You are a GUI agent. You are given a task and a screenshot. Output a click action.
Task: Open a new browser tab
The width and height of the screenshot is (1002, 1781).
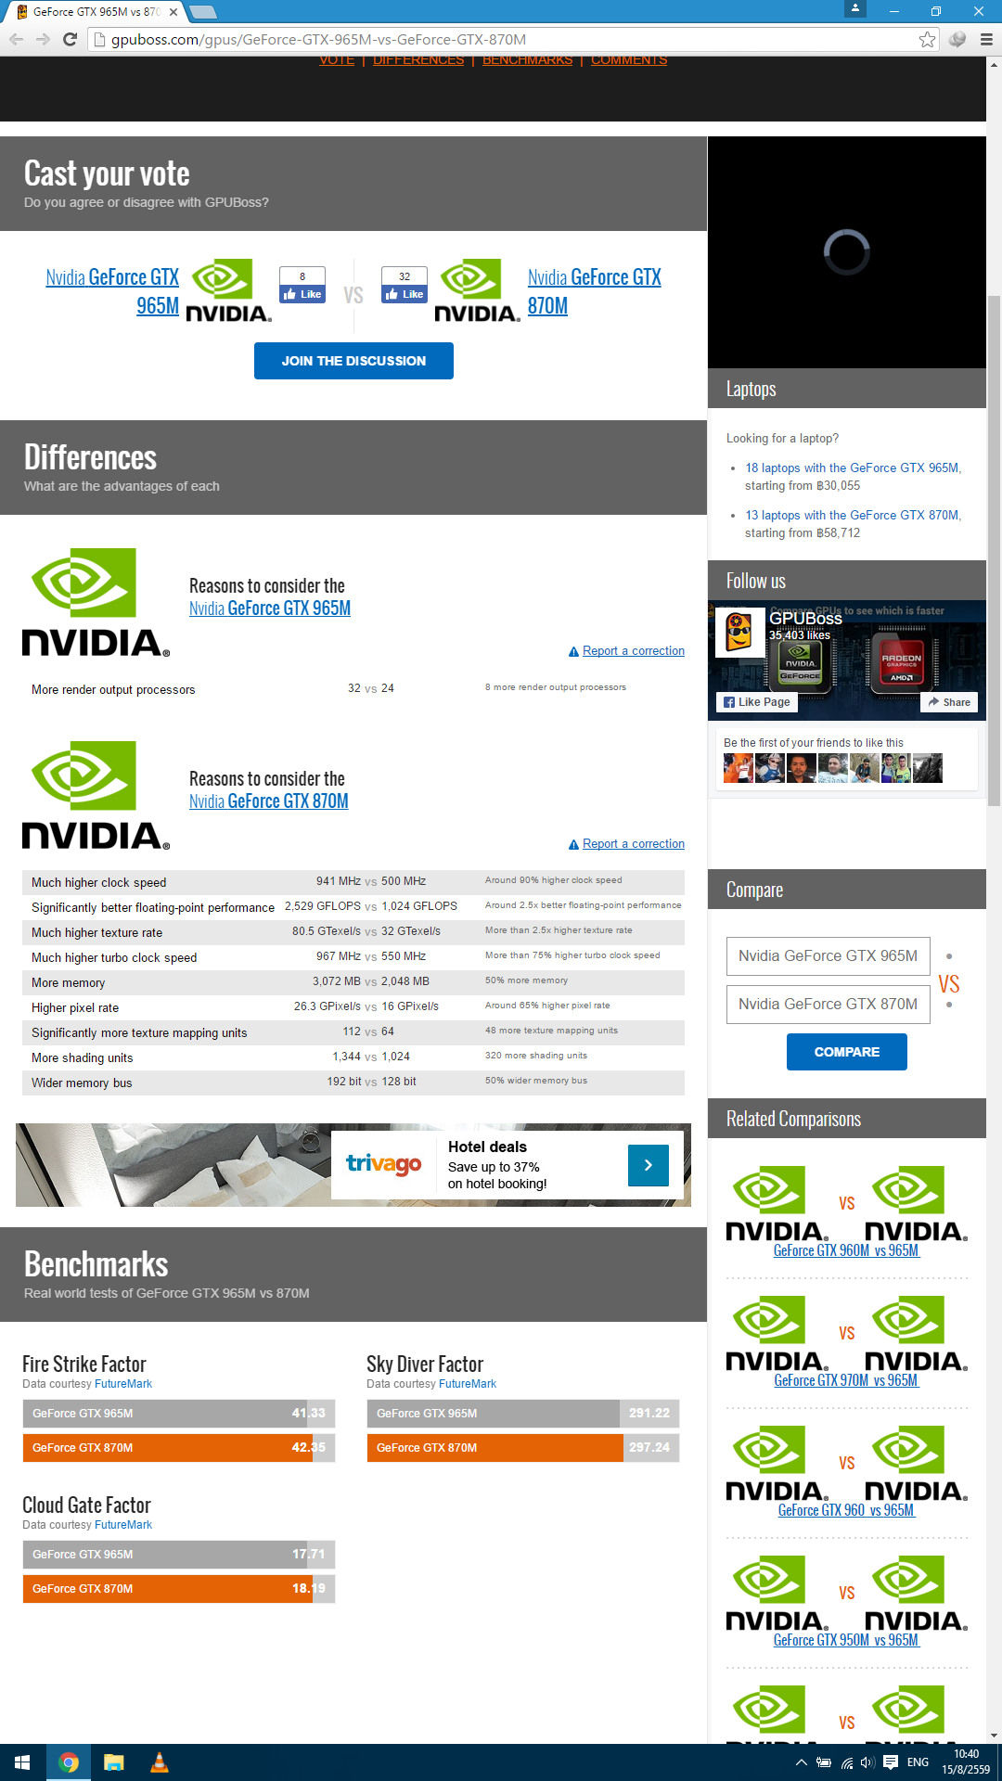(202, 12)
